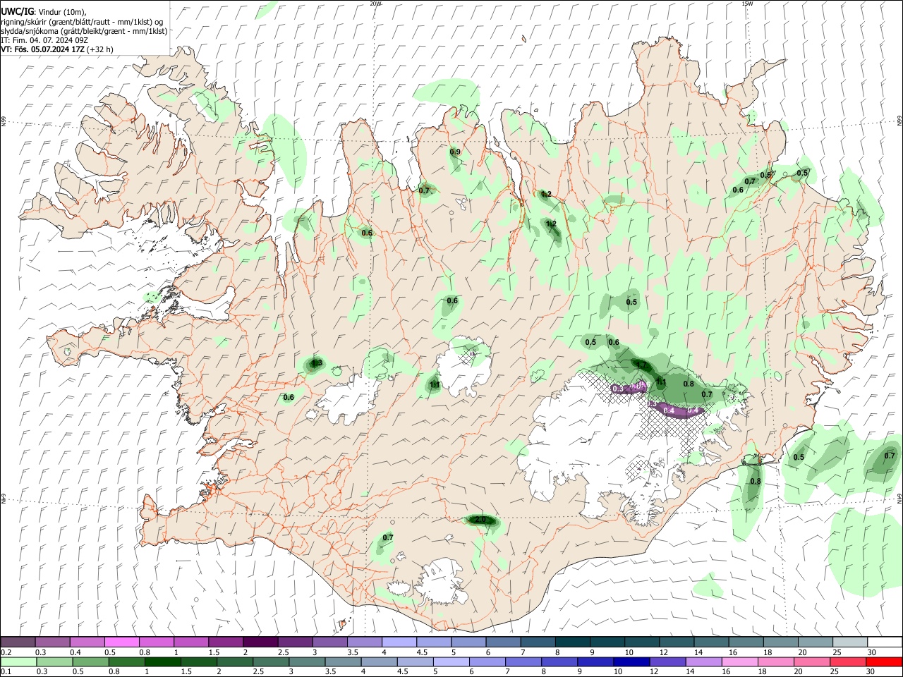Click the '30' label in the top legend row
903x677 pixels.
tap(872, 652)
